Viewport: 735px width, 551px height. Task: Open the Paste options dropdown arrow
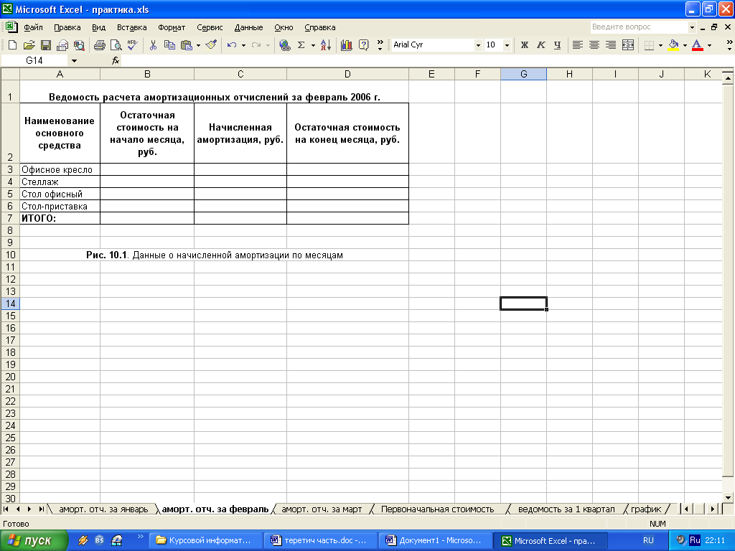(x=198, y=45)
